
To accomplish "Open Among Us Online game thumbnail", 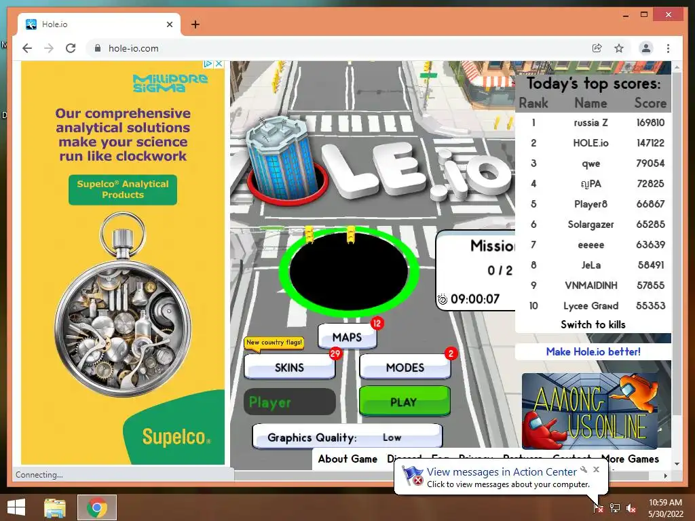I will pyautogui.click(x=590, y=411).
